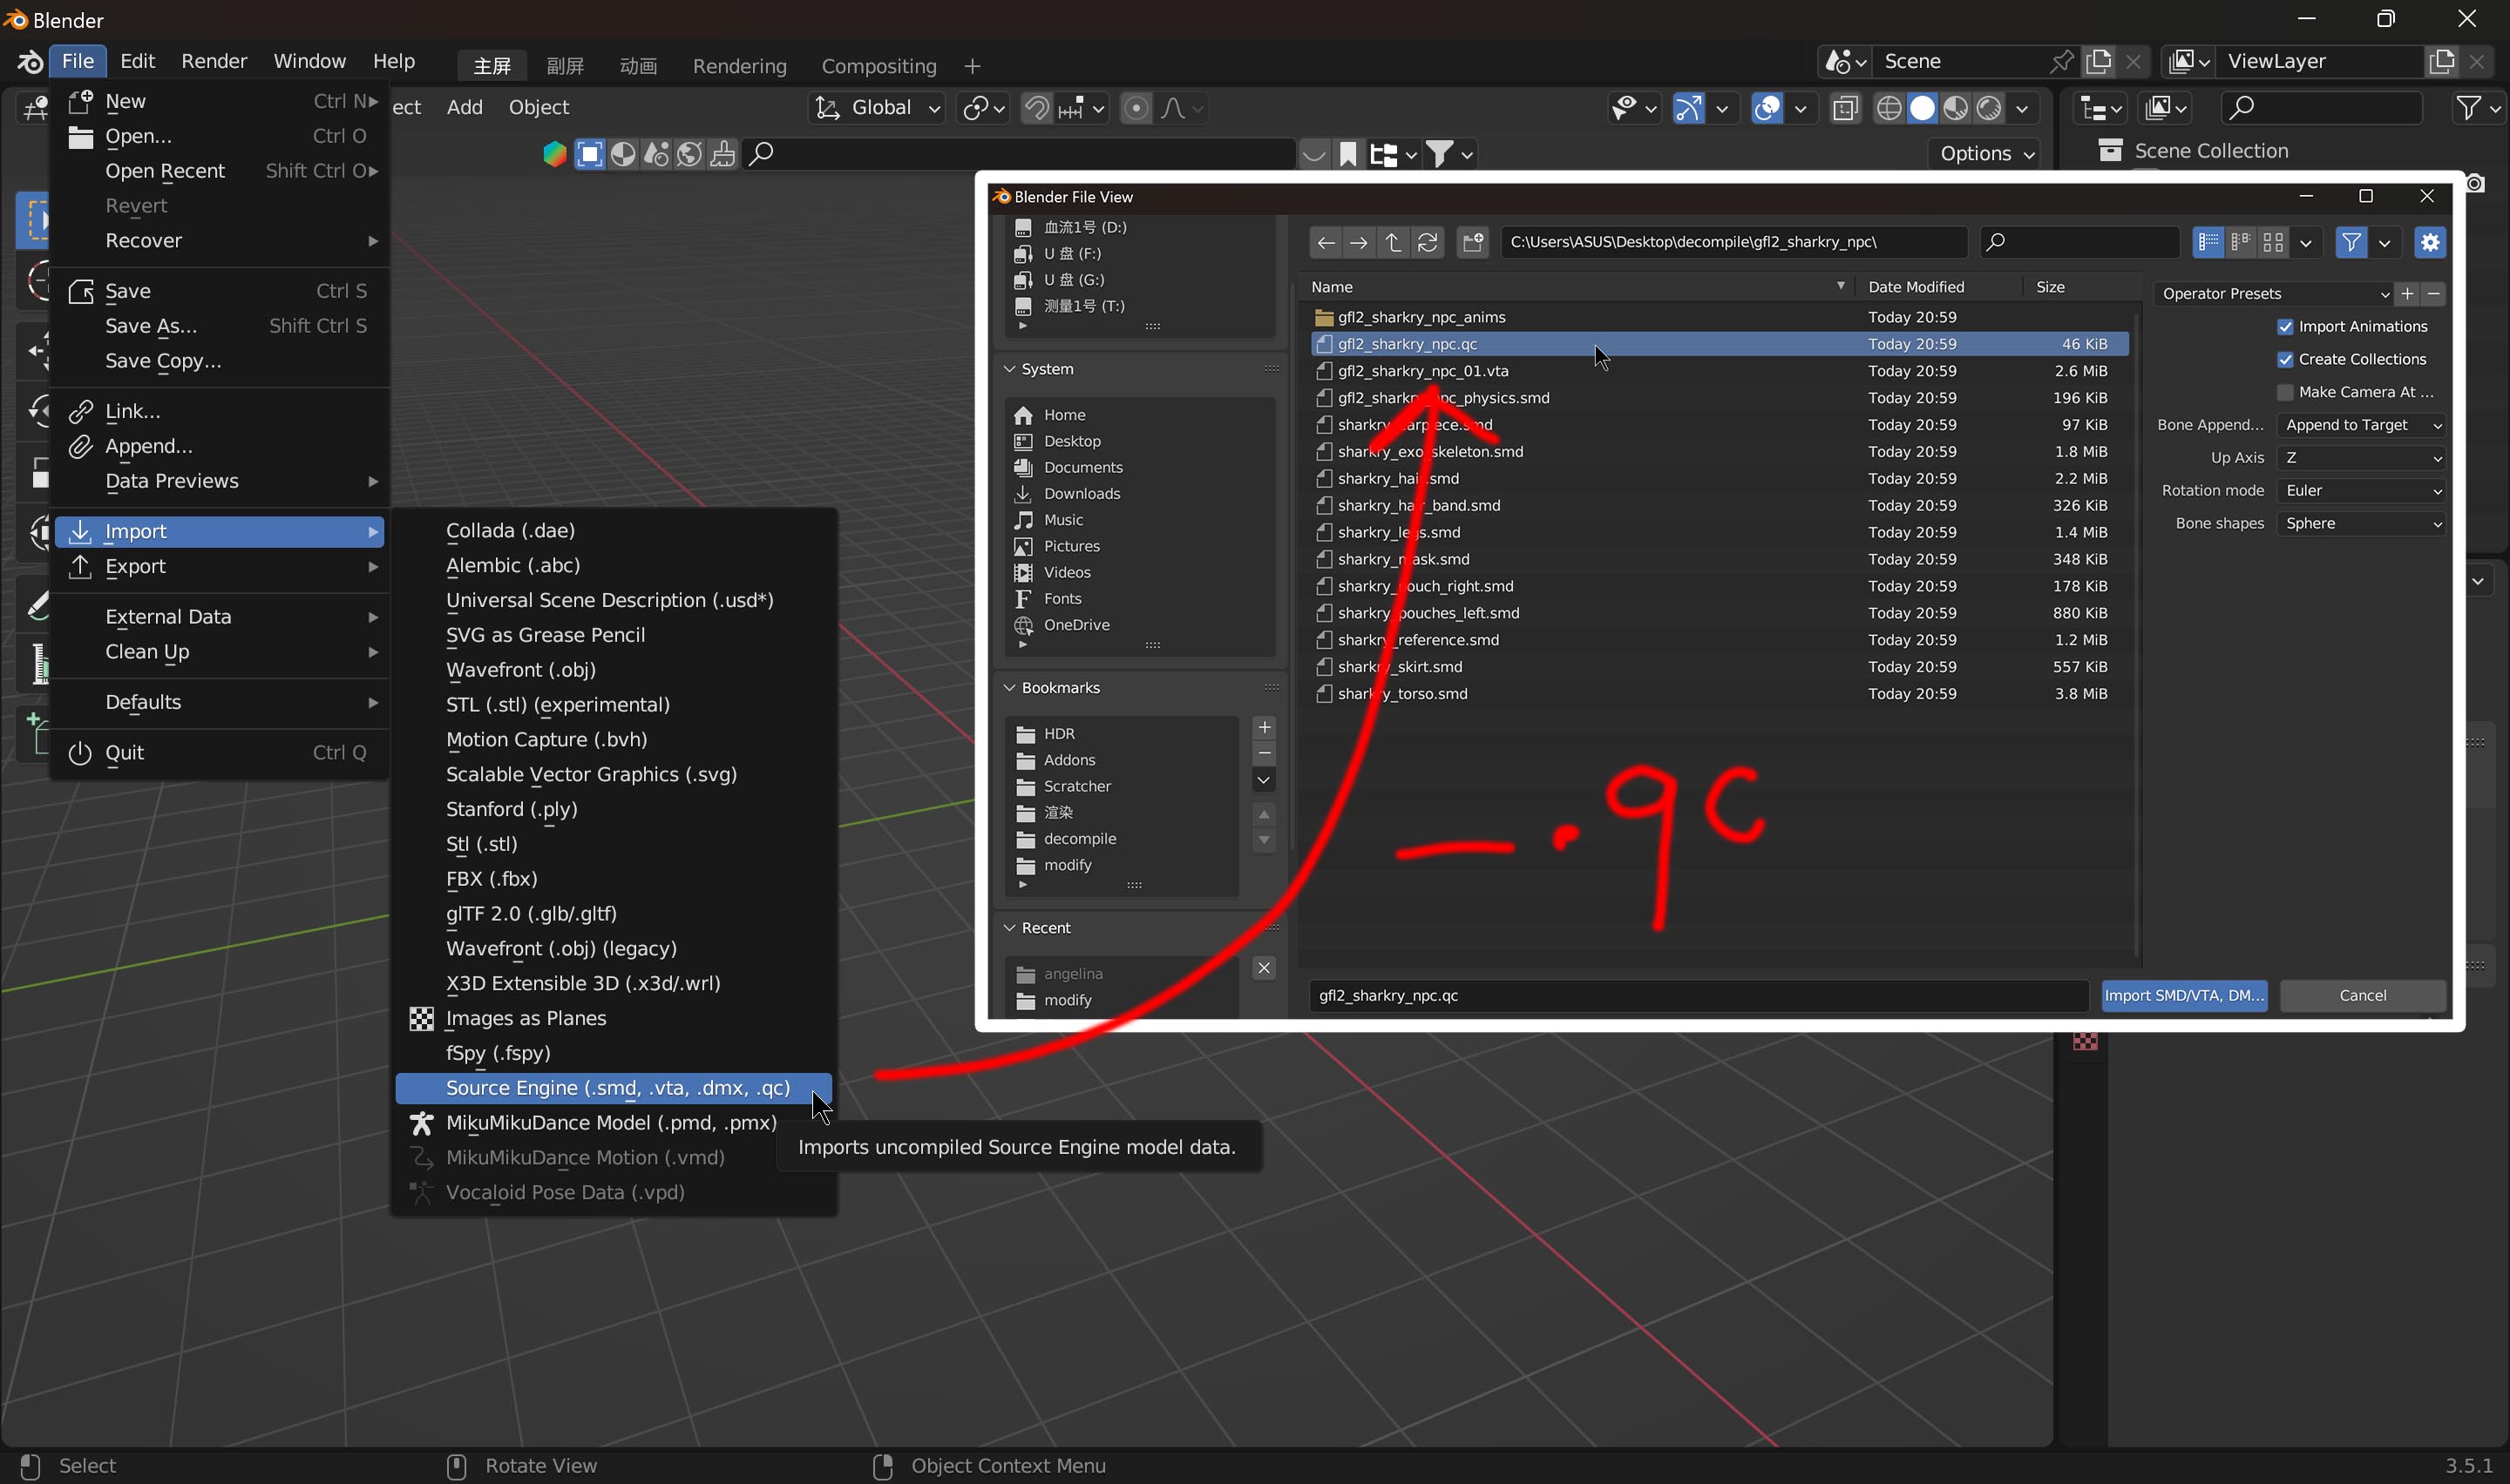Open the Up Axis dropdown
This screenshot has height=1484, width=2510.
click(x=2361, y=458)
